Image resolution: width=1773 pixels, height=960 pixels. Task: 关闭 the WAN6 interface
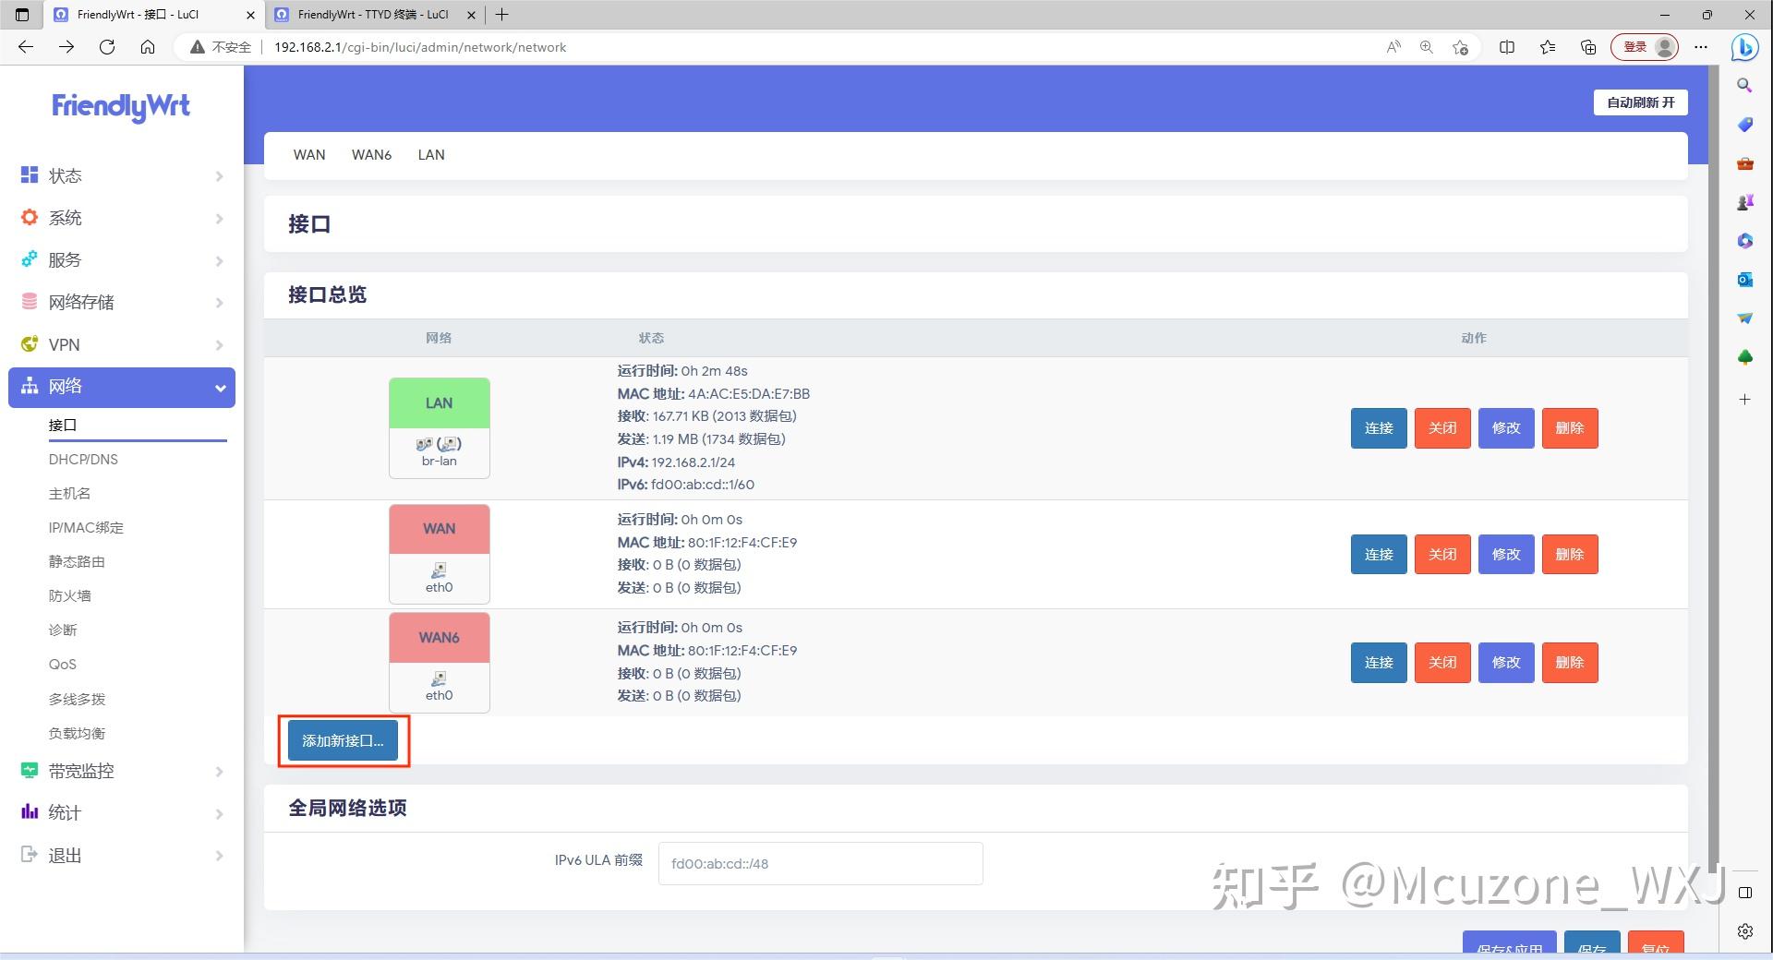[x=1441, y=662]
